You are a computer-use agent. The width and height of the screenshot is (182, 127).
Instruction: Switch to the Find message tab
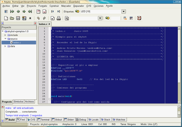21,120
